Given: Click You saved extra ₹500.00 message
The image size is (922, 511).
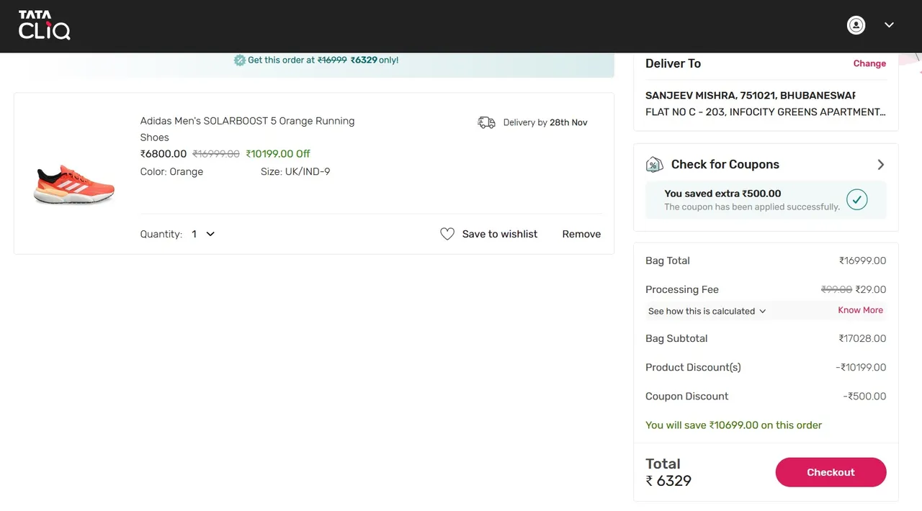Looking at the screenshot, I should 722,194.
